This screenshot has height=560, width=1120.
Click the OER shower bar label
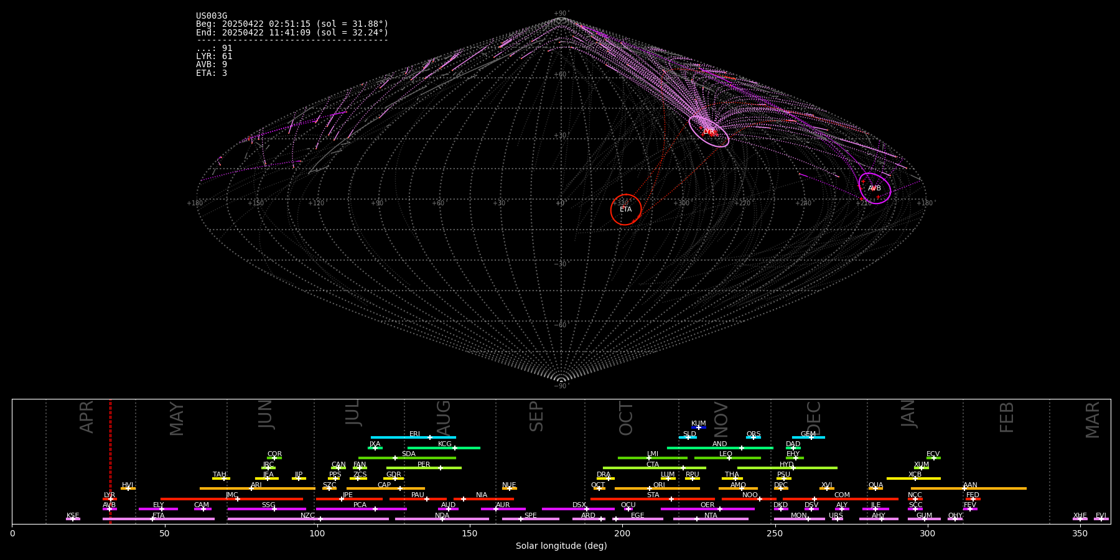(x=708, y=505)
